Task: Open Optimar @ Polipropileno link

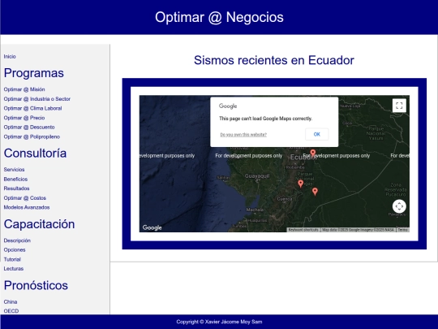Action: pos(32,136)
